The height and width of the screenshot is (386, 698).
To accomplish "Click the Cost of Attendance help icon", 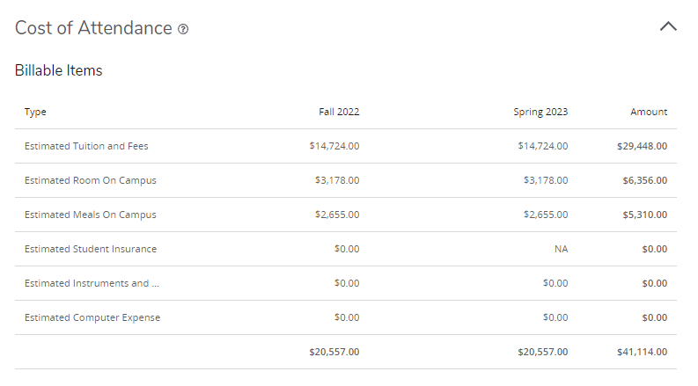I will [183, 29].
